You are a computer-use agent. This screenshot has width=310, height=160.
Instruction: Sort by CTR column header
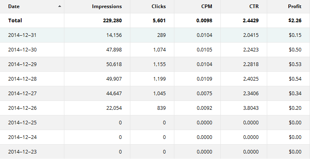(x=254, y=6)
